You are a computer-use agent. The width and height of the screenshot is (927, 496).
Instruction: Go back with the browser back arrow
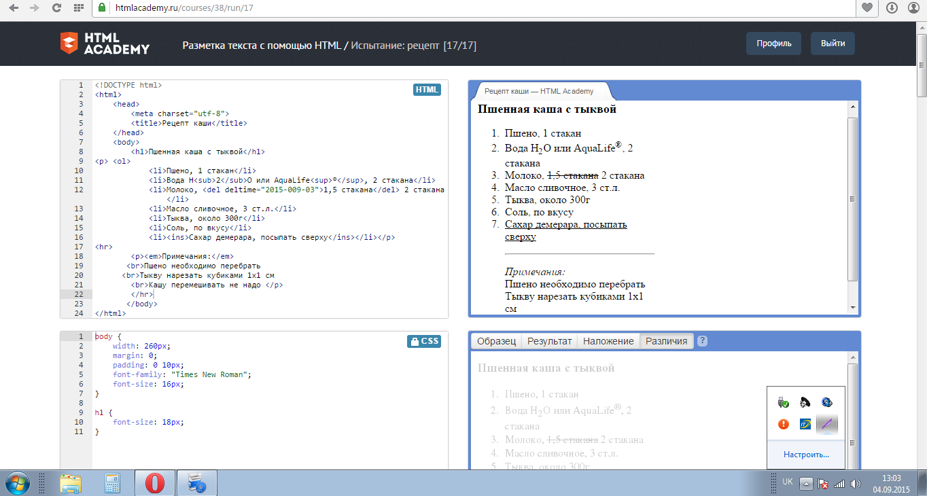pos(14,8)
